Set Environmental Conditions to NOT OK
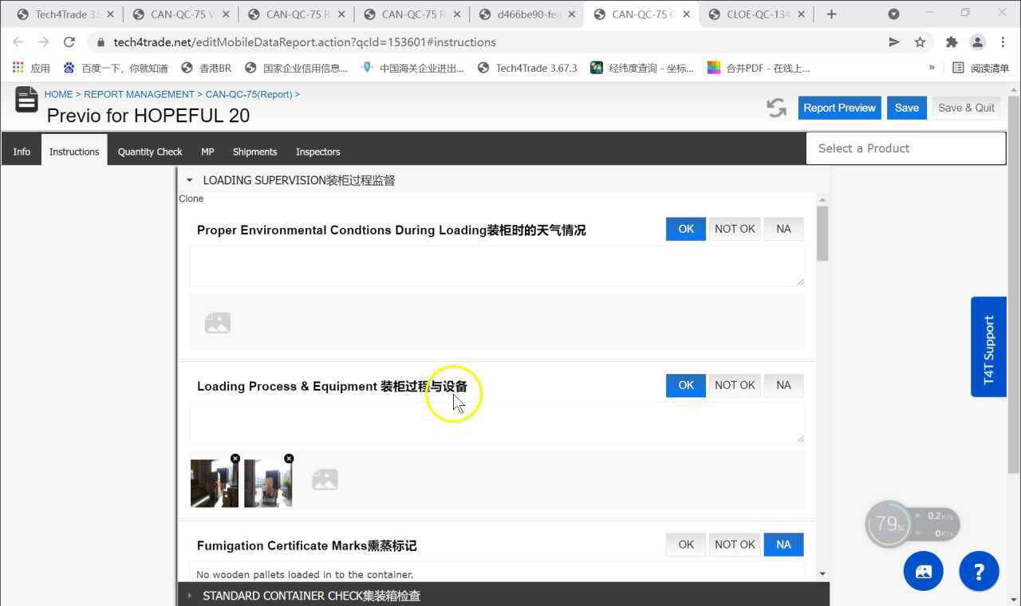This screenshot has height=606, width=1021. (x=734, y=229)
